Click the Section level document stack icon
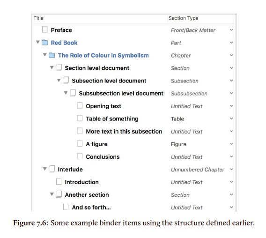266x238 pixels. [59, 67]
